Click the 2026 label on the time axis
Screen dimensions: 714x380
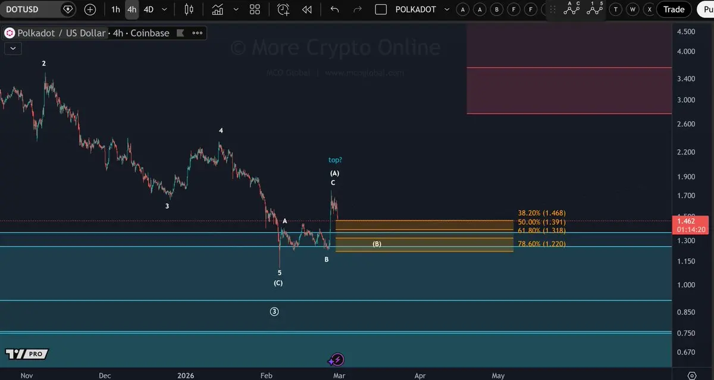pyautogui.click(x=186, y=376)
